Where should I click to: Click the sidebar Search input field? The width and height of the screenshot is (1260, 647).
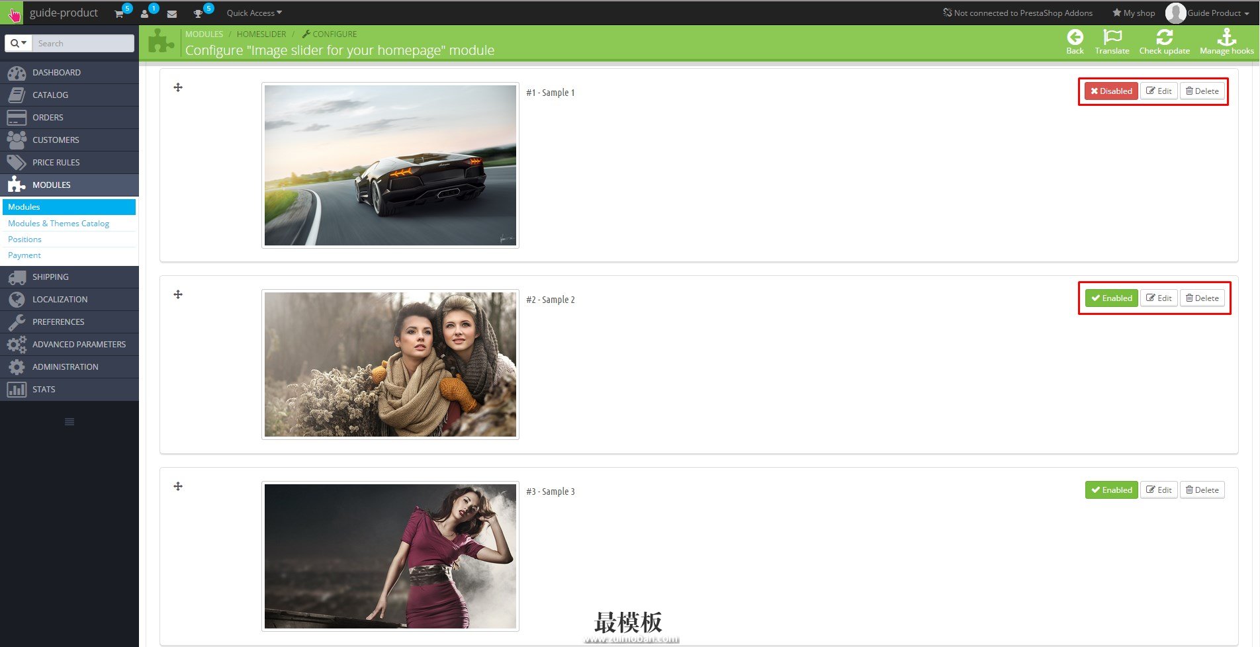pos(83,43)
